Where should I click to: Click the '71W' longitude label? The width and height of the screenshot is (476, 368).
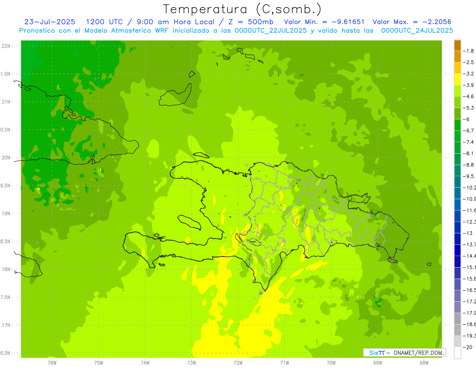284,362
